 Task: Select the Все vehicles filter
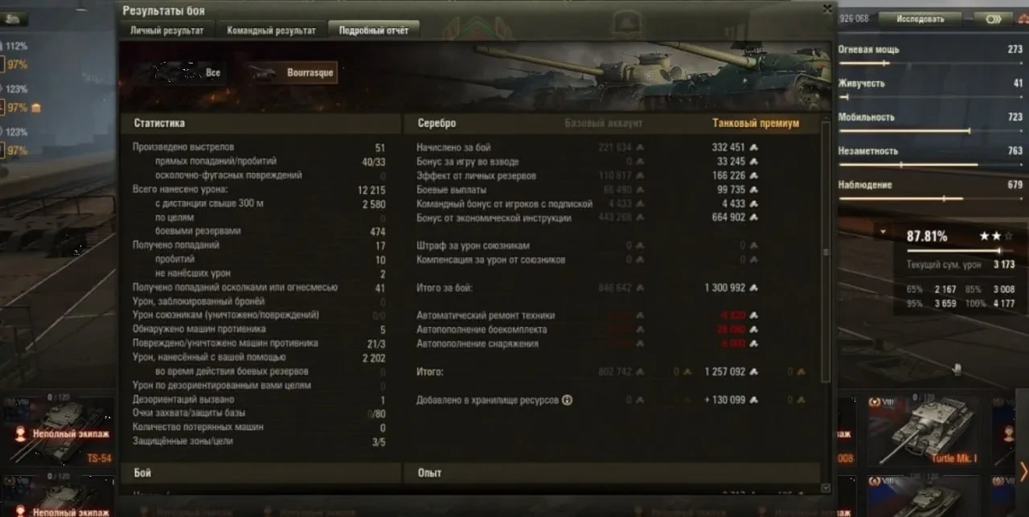pyautogui.click(x=180, y=72)
